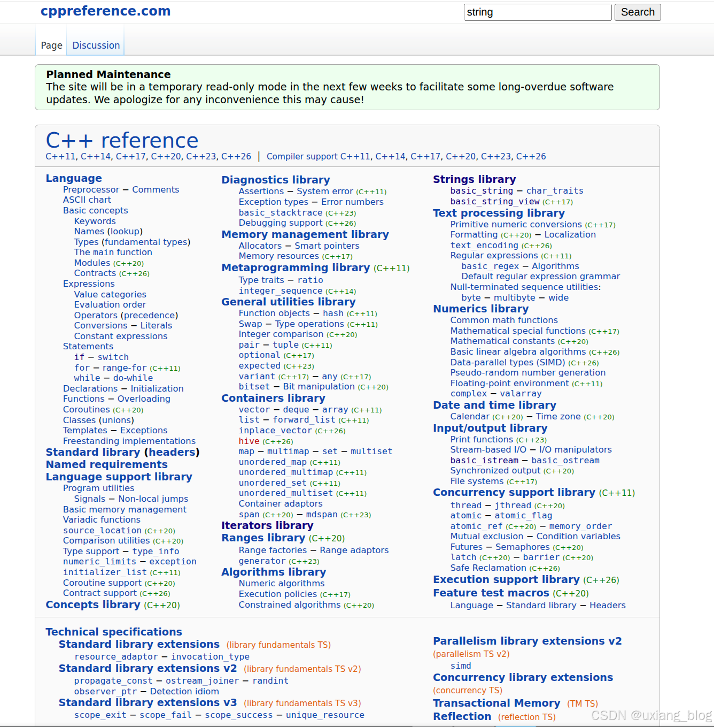This screenshot has height=727, width=714.
Task: Open the red hive link
Action: point(249,441)
